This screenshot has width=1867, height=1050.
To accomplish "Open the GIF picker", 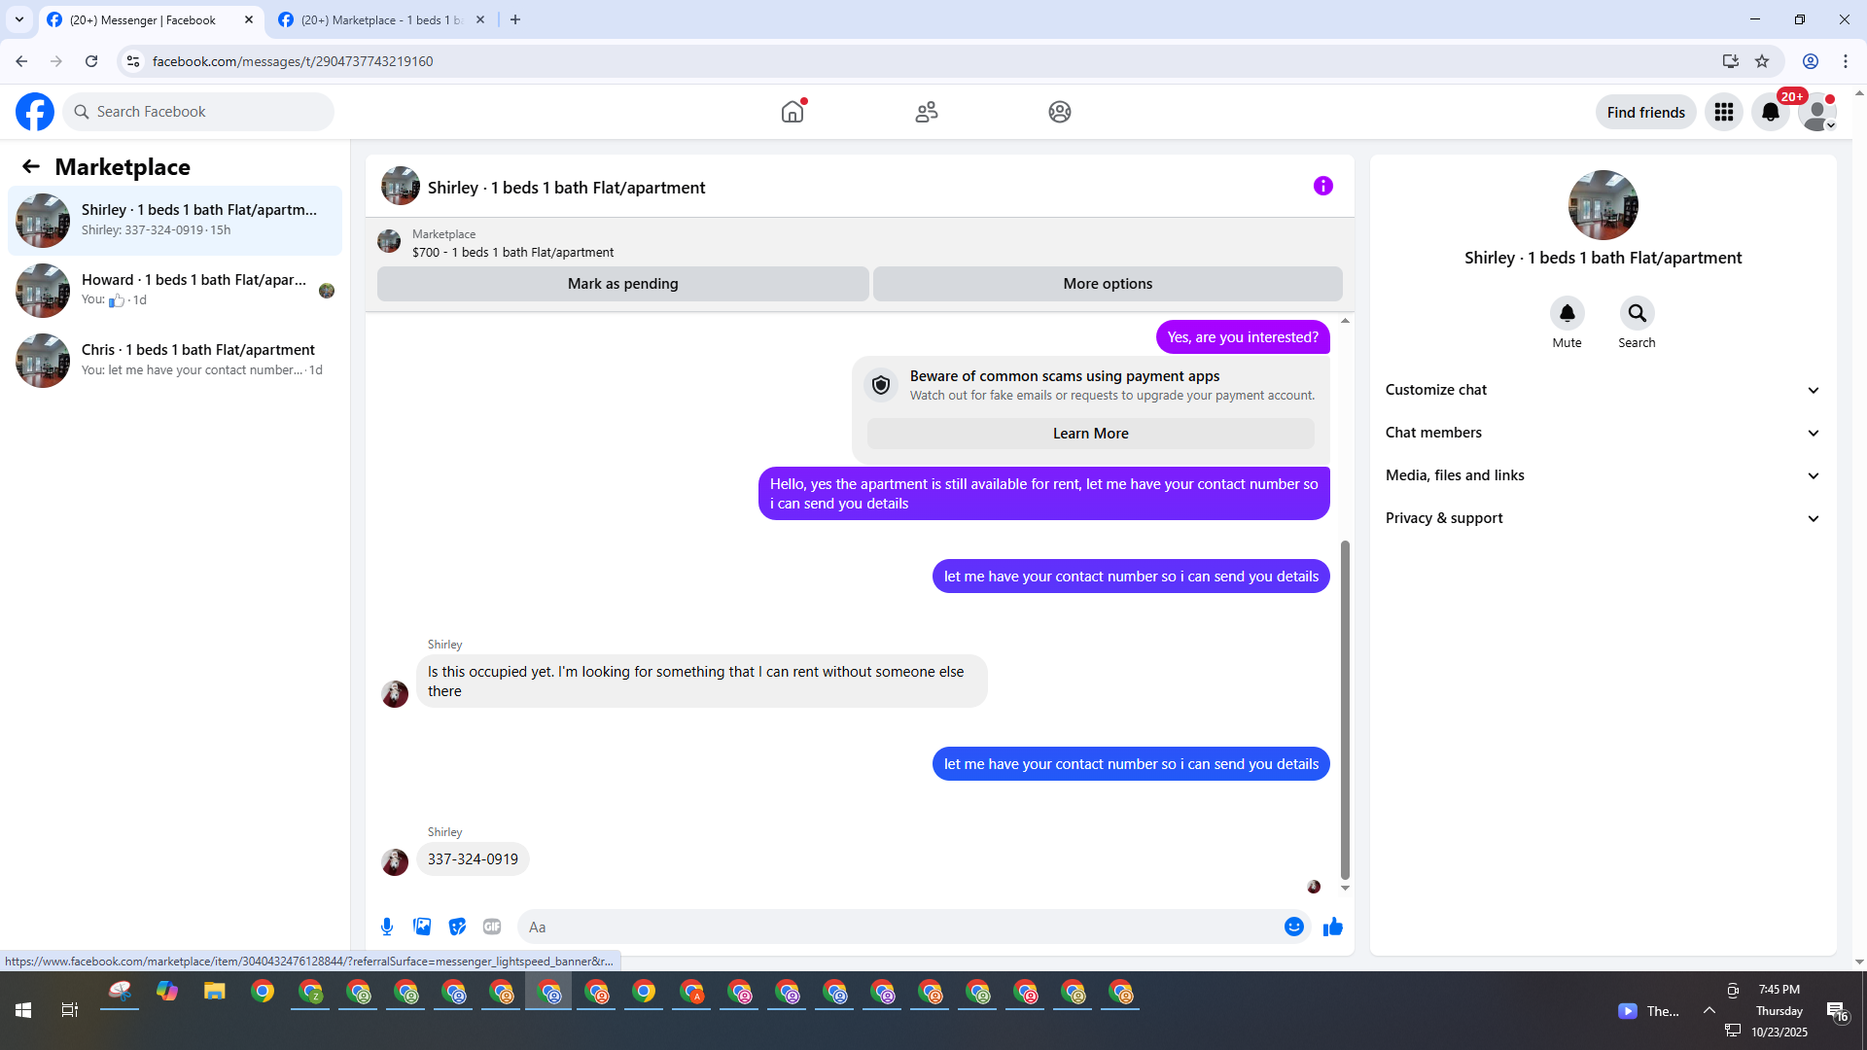I will 492,927.
